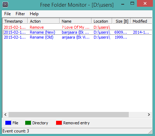Maximize the Free Folder Monitor window
The image size is (155, 136).
(x=132, y=3)
